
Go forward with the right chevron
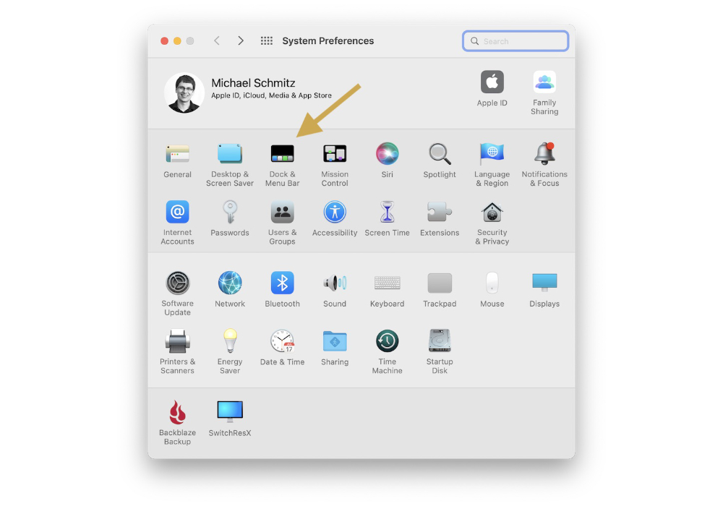241,41
